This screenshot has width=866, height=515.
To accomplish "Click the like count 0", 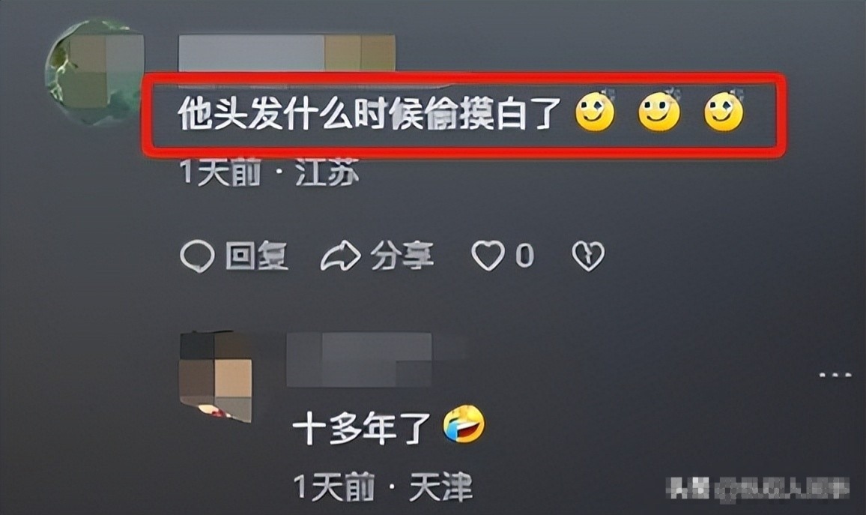I will (524, 256).
